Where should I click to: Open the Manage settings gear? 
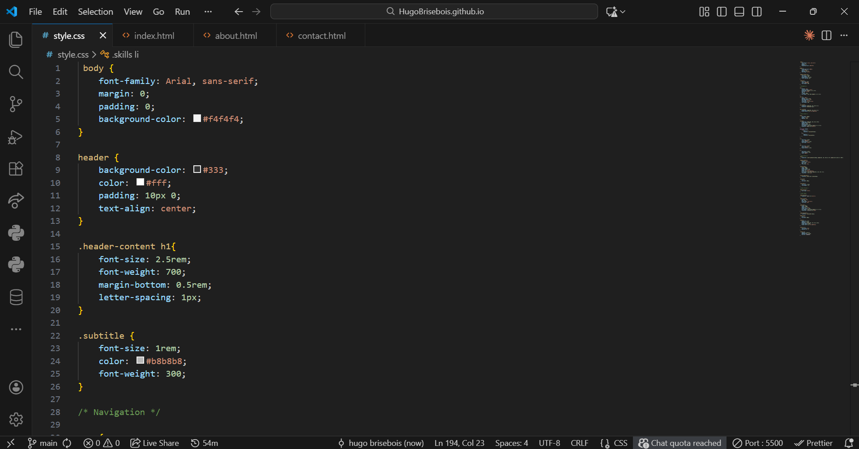pyautogui.click(x=16, y=420)
